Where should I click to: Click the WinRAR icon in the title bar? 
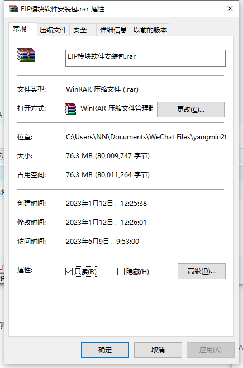13,9
